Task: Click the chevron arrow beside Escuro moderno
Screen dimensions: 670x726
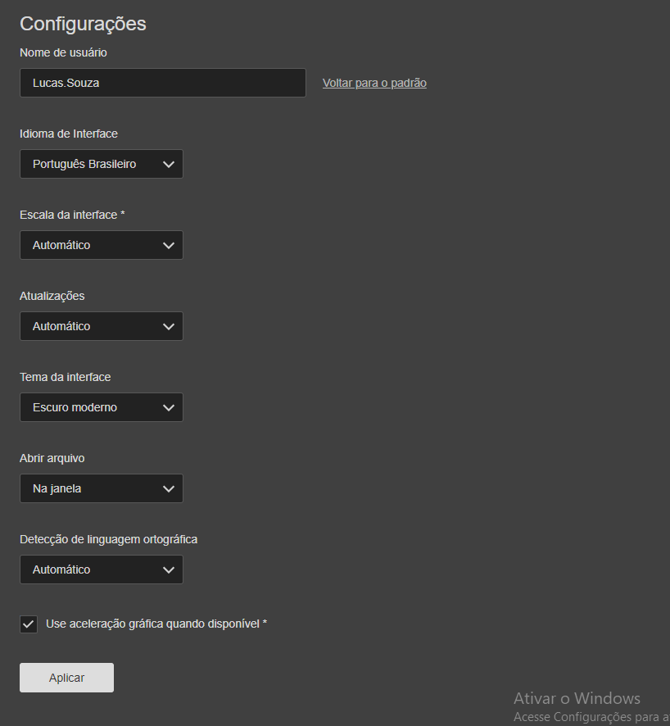Action: [x=169, y=407]
